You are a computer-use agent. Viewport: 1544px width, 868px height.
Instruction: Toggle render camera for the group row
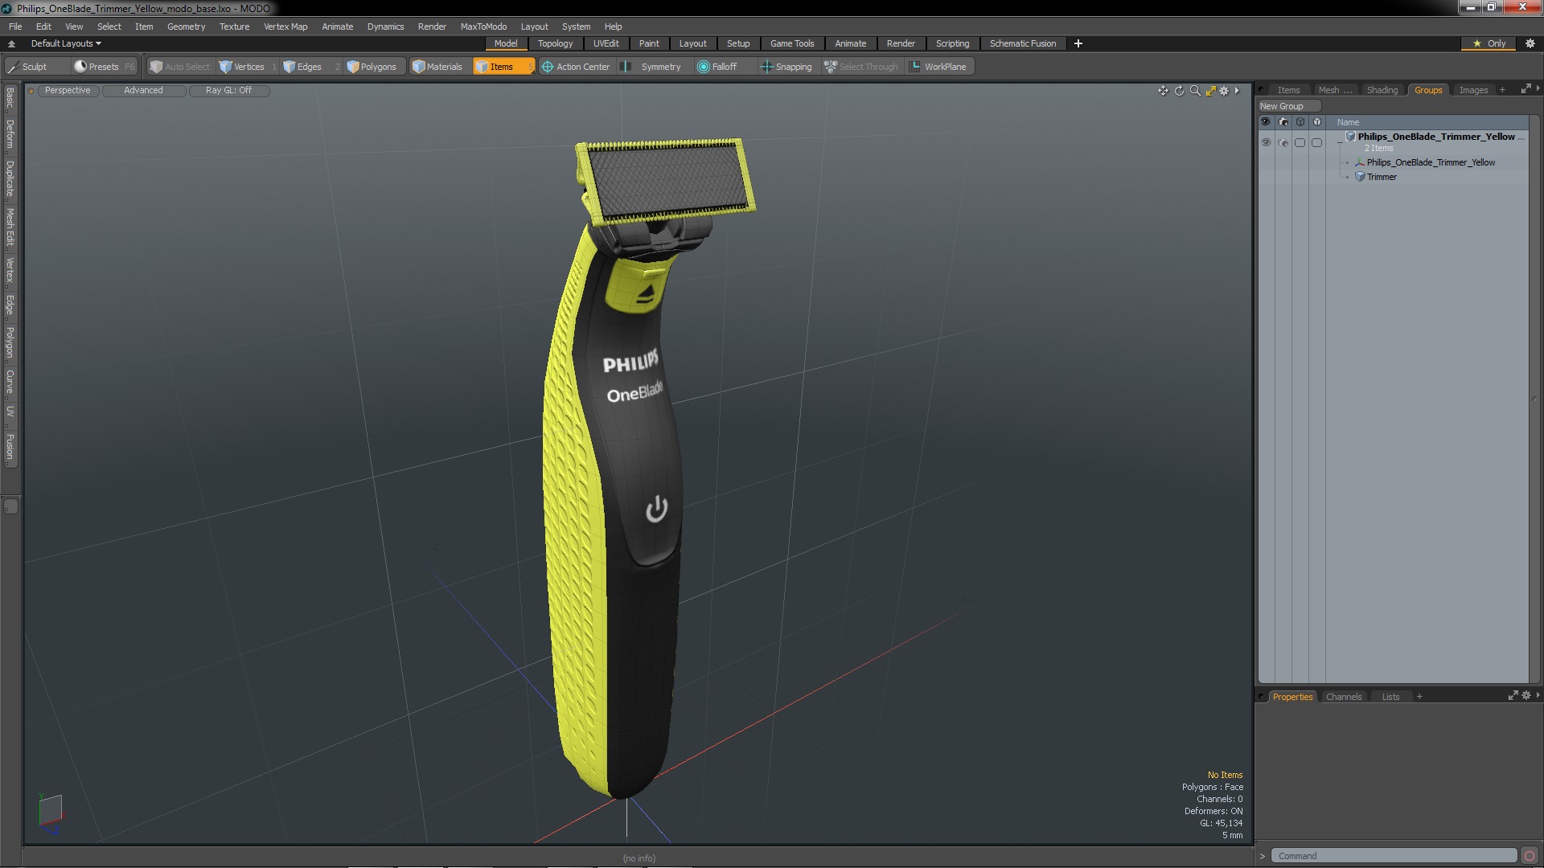click(1283, 143)
